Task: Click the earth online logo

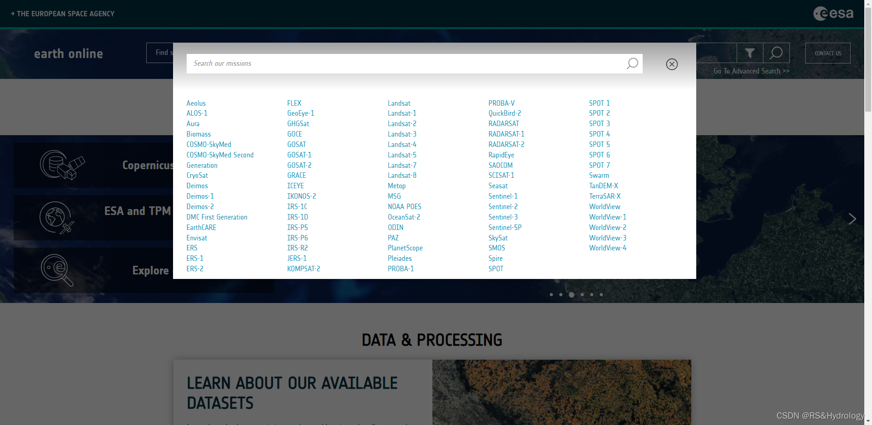Action: pos(69,54)
